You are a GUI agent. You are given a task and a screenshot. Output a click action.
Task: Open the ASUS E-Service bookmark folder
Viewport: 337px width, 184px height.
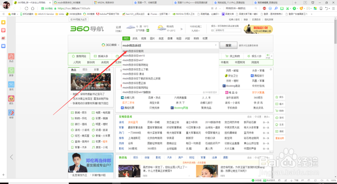tap(44, 14)
